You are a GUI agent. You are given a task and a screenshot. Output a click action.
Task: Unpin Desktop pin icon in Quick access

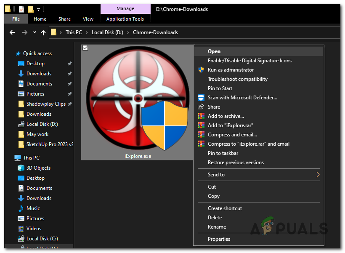tap(69, 64)
